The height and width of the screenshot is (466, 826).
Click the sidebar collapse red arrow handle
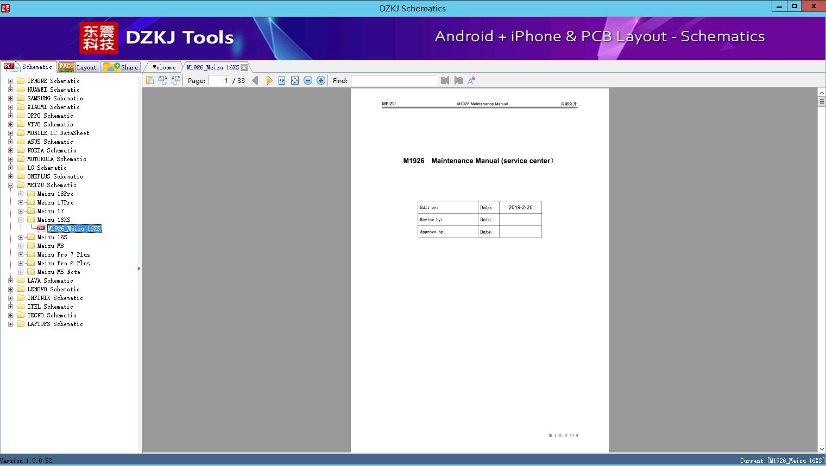[x=139, y=268]
